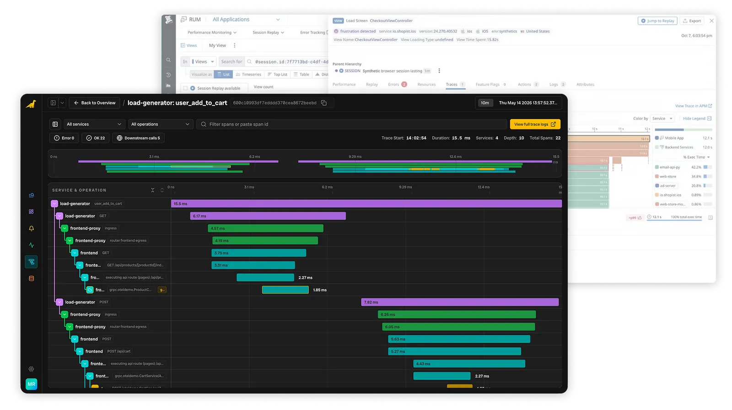The height and width of the screenshot is (410, 732).
Task: Select Timeseries visualization
Action: click(248, 75)
